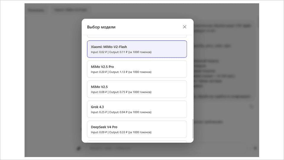Choose the MiMo V2.5 Pro model

[x=137, y=69]
